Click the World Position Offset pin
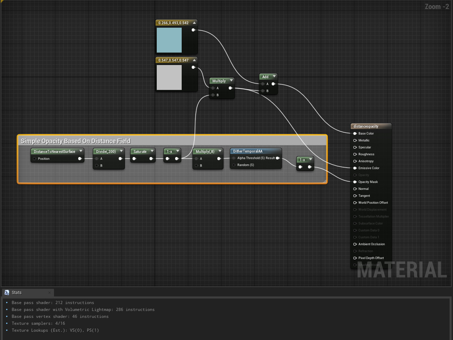Image resolution: width=453 pixels, height=340 pixels. (355, 202)
